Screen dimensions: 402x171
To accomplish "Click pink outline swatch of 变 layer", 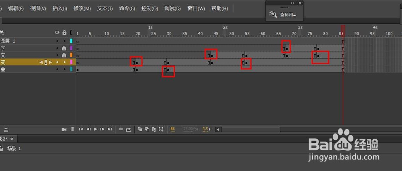I will (x=72, y=62).
